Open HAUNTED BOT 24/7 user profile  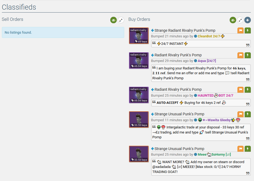(215, 96)
